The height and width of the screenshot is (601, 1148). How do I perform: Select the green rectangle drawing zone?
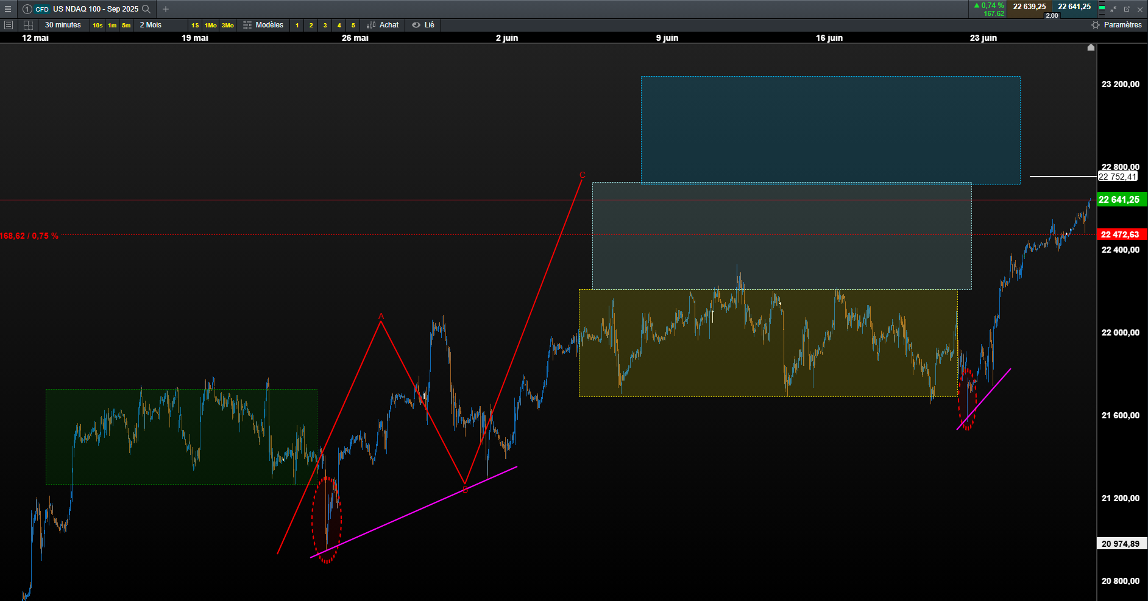[x=182, y=437]
